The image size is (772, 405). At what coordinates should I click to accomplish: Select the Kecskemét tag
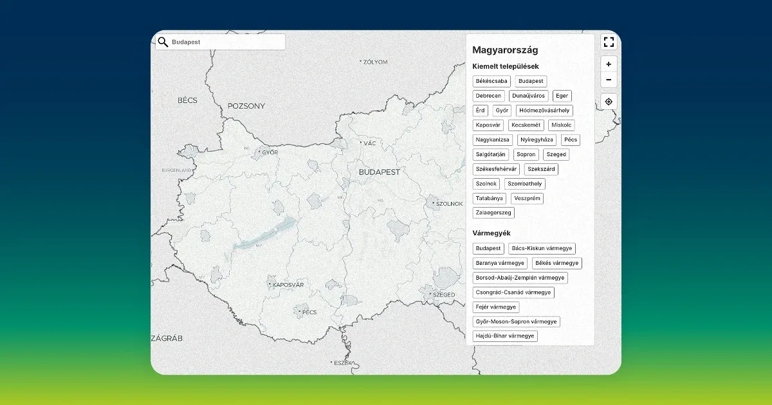[526, 125]
